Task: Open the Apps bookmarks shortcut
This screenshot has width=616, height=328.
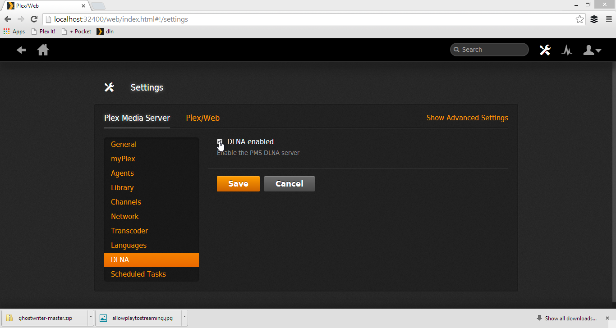Action: click(14, 32)
